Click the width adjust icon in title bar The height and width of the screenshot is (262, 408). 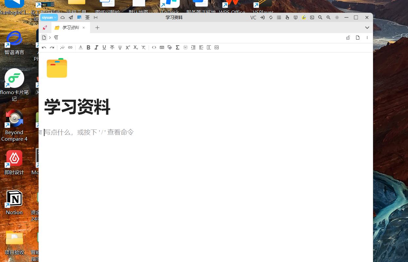[x=96, y=17]
